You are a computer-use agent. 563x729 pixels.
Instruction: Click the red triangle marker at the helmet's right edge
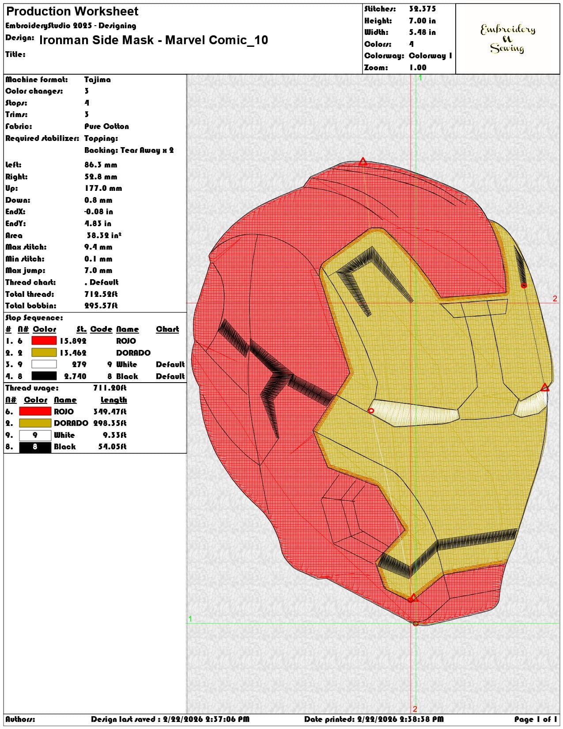coord(545,387)
